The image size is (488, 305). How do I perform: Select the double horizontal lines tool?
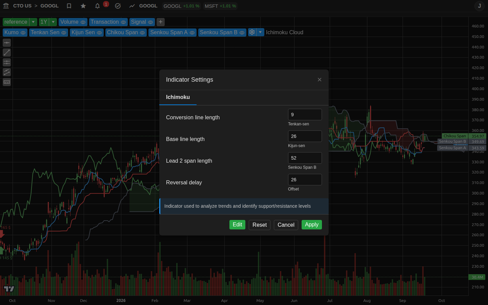point(7,62)
